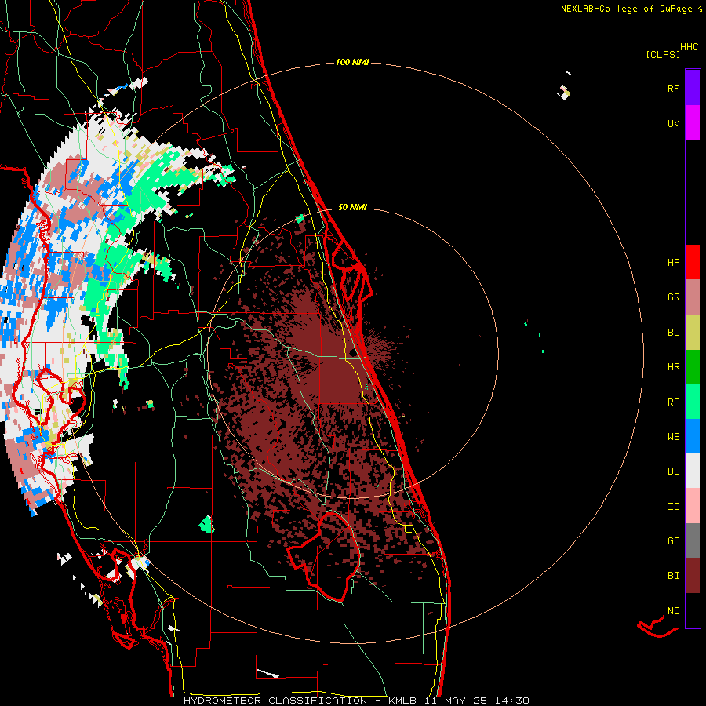Click the GR legend label

[x=673, y=297]
